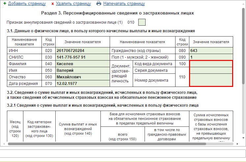
Task: Click the 'Раздел 3' section heading
Action: coord(118,13)
